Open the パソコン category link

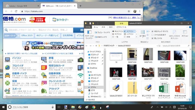(17, 58)
